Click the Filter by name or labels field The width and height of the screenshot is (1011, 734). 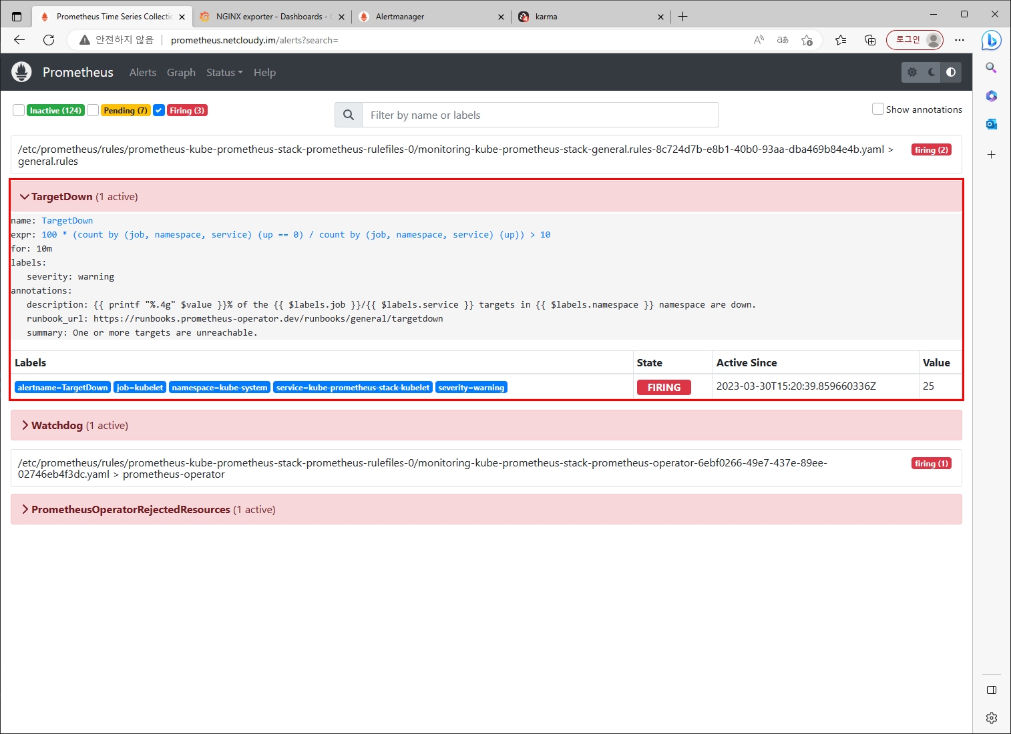click(540, 115)
